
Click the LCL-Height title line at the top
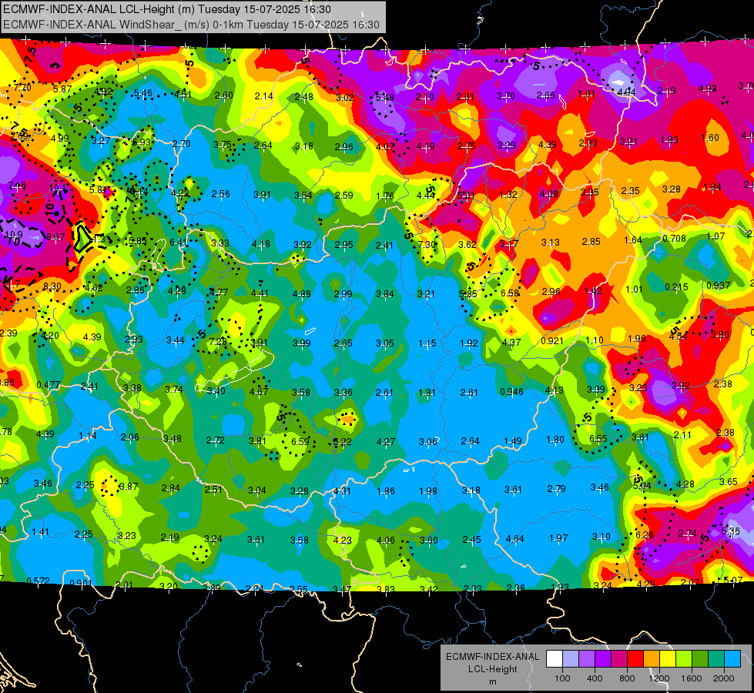[167, 9]
